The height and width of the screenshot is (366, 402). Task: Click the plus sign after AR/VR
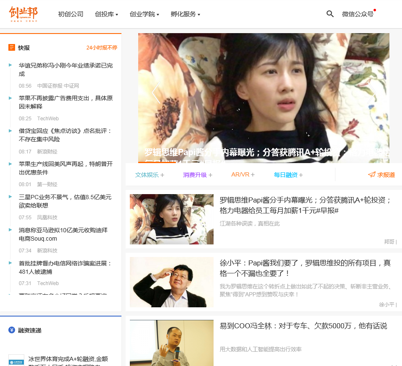pyautogui.click(x=253, y=174)
